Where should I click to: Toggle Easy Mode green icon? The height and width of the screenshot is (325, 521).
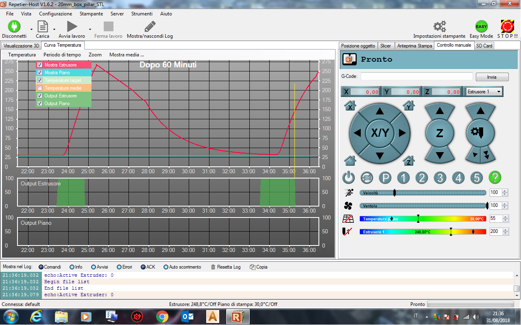[481, 27]
